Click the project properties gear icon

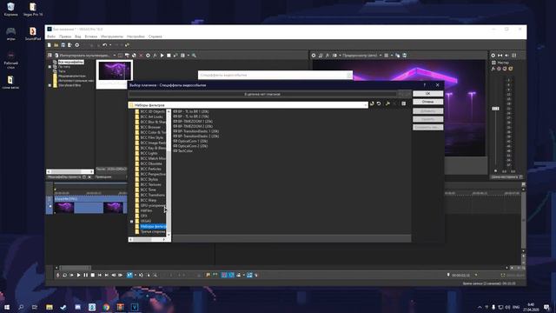(x=77, y=45)
